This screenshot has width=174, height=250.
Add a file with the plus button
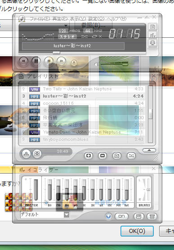89,156
